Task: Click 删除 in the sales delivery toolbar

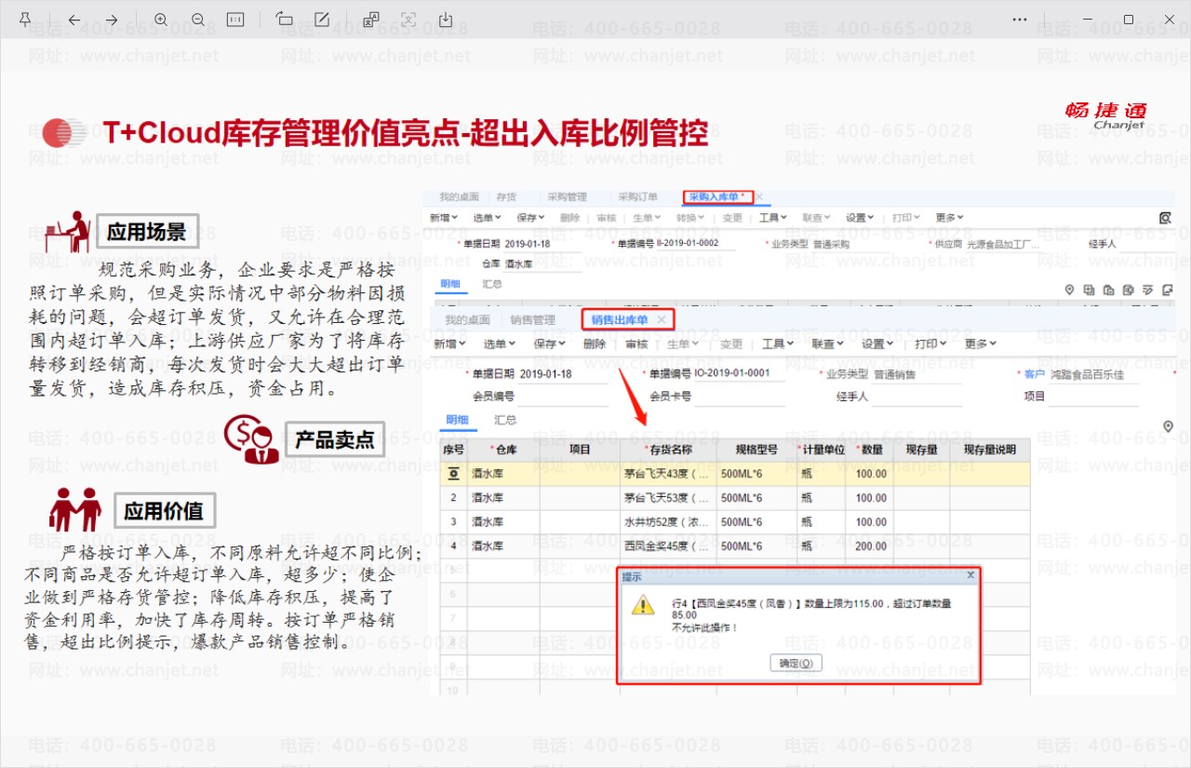Action: [595, 344]
